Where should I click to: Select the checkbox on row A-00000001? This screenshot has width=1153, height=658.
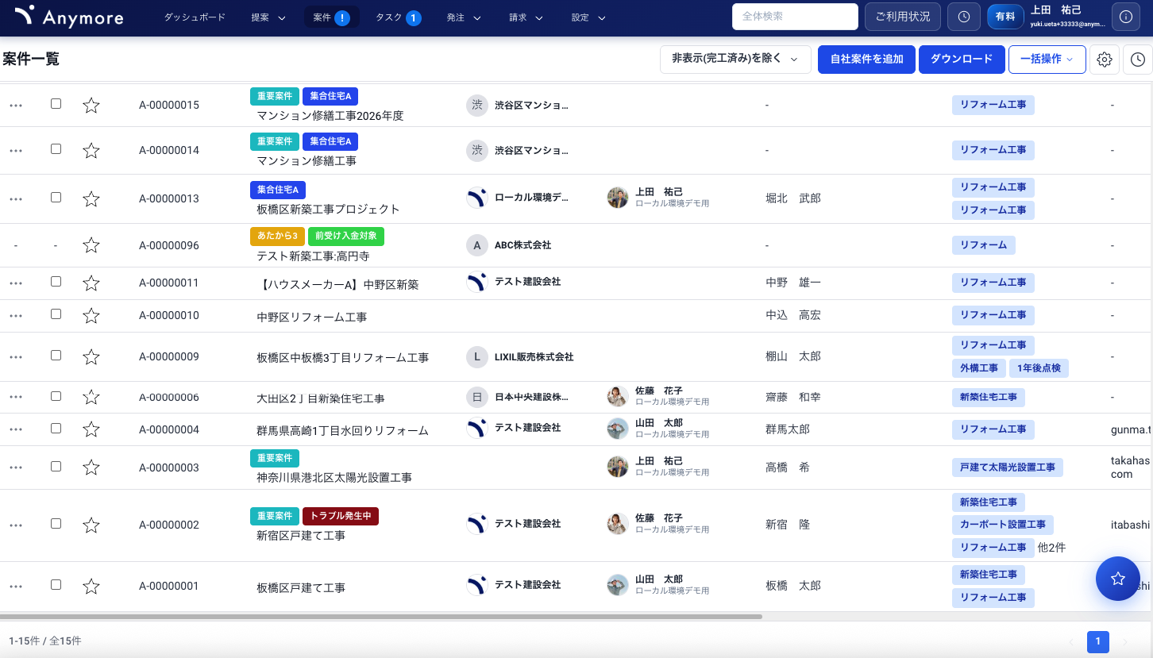[56, 585]
